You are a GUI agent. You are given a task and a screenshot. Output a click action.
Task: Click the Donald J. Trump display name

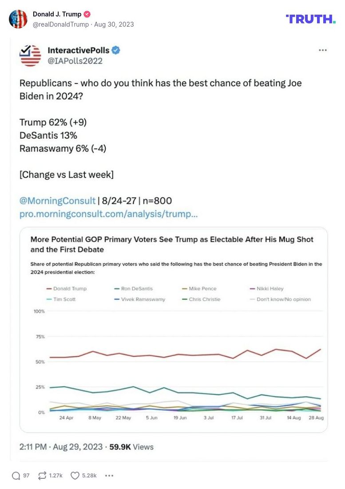(57, 14)
